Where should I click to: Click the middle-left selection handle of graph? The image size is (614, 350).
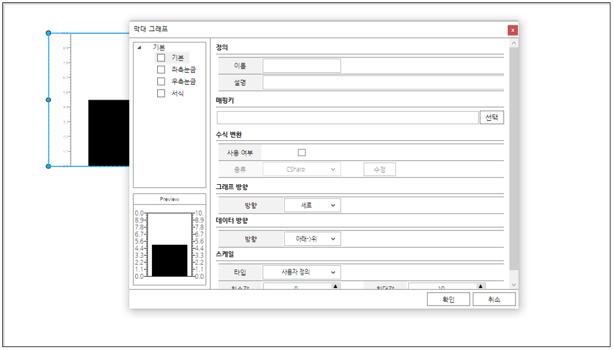49,99
